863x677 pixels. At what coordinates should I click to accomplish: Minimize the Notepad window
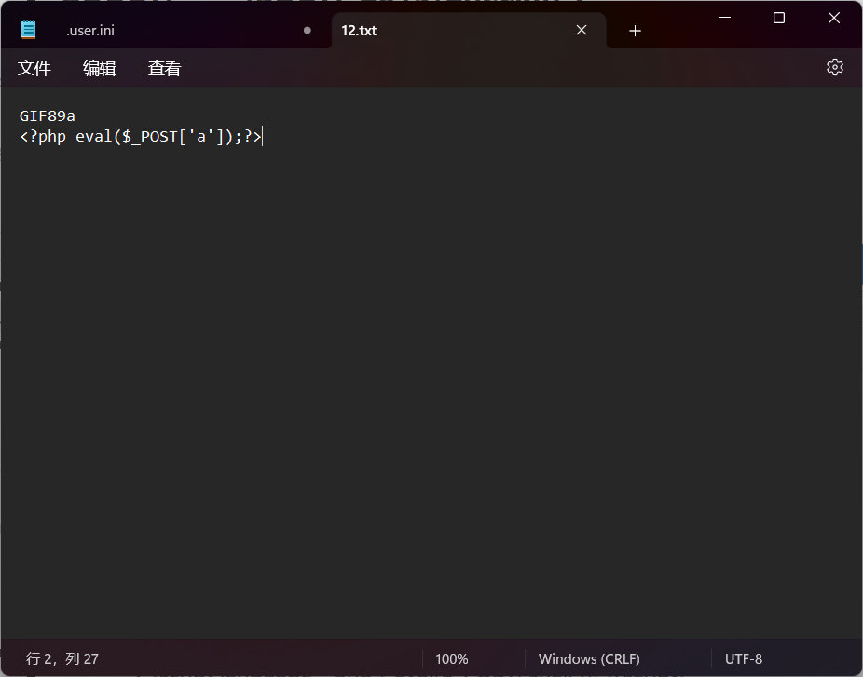[x=724, y=18]
